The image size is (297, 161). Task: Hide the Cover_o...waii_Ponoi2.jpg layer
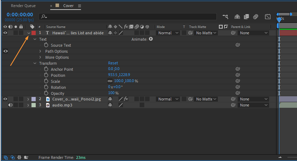(x=5, y=99)
